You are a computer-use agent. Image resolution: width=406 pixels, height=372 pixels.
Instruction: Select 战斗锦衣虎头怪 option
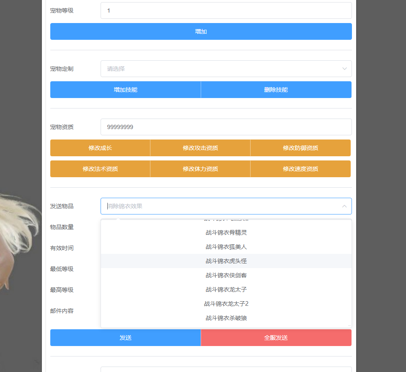(x=226, y=261)
